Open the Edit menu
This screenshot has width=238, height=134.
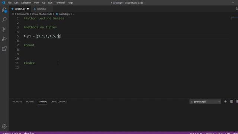16,3
